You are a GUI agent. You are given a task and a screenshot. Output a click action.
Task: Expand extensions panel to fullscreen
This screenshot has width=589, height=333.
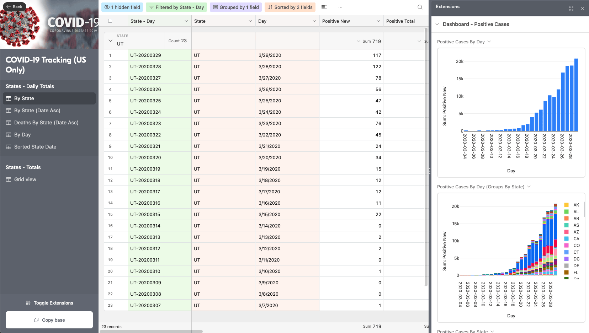click(x=571, y=9)
